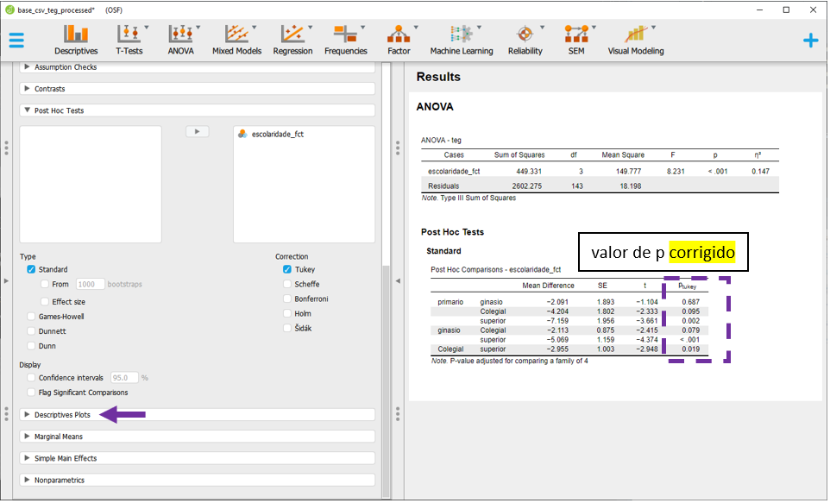Screen dimensions: 830x503
Task: Click the ANOVA toolbar icon
Action: pyautogui.click(x=180, y=39)
